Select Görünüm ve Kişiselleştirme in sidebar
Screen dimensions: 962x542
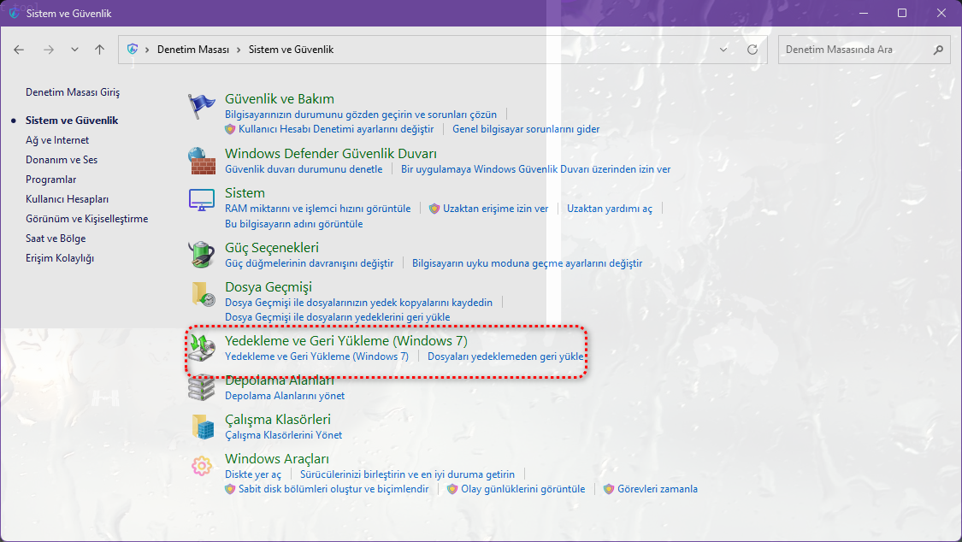pyautogui.click(x=86, y=219)
